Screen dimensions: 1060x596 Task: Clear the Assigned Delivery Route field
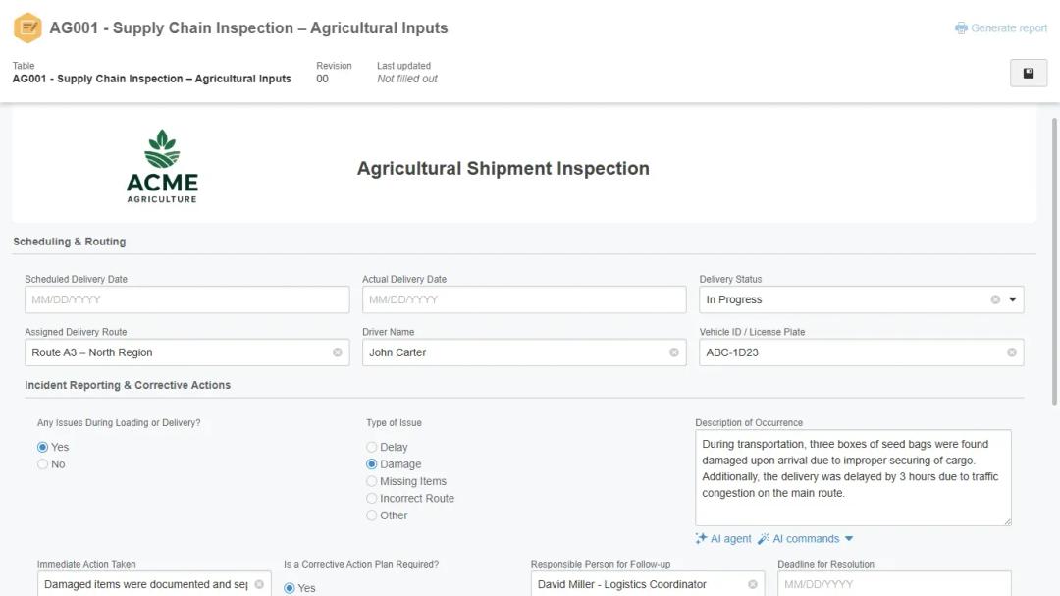[338, 352]
